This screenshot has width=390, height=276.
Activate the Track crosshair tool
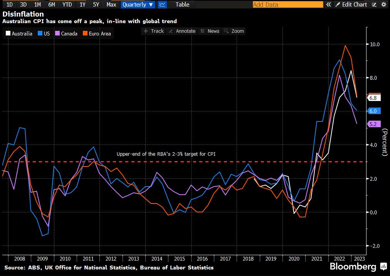[x=154, y=31]
